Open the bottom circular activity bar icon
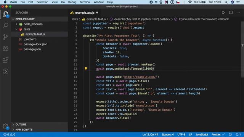 pos(5,72)
